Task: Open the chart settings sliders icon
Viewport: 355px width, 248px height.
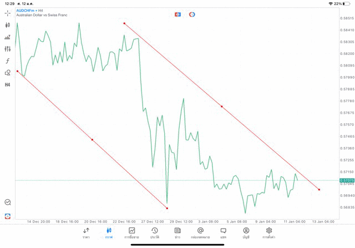Action: (8, 49)
